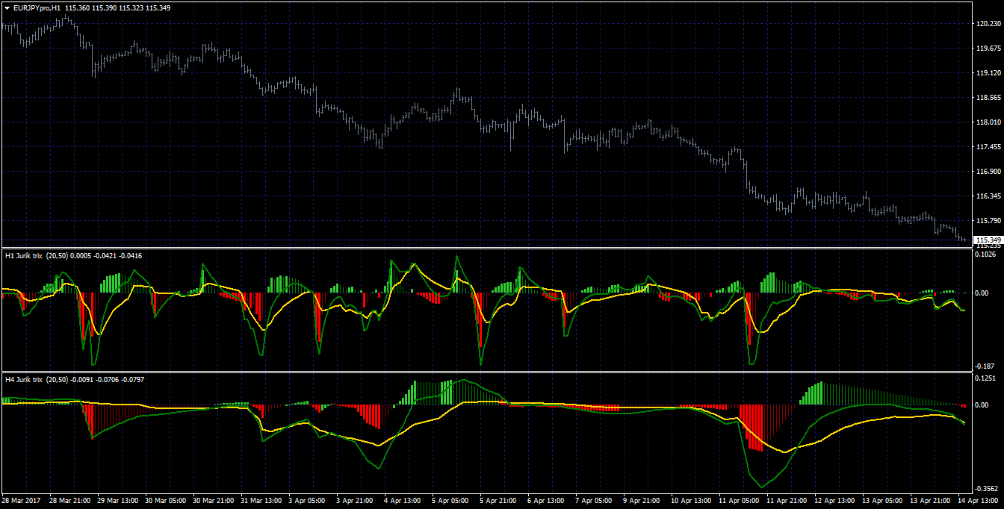Click the -0.187 scale value in H1 panel
Screen dimensions: 1004x509
[986, 366]
